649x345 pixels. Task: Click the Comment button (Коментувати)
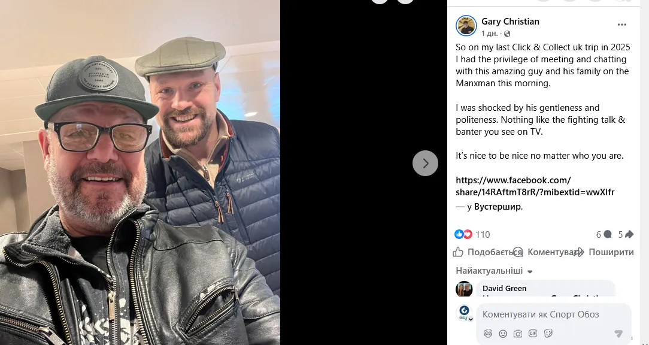tap(544, 252)
